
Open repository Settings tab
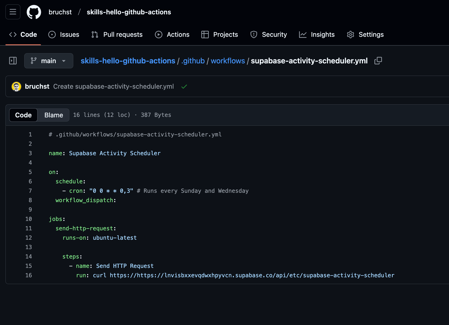coord(365,34)
